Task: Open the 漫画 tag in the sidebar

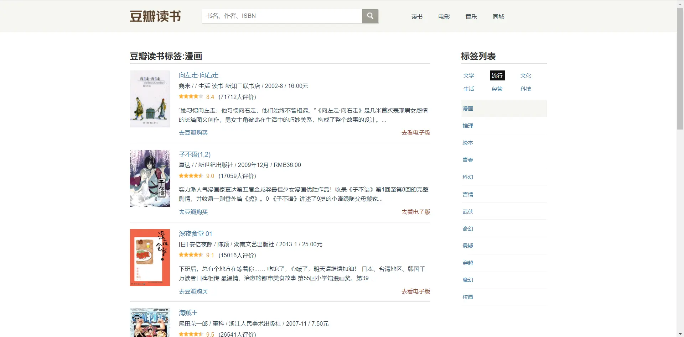Action: click(x=504, y=109)
